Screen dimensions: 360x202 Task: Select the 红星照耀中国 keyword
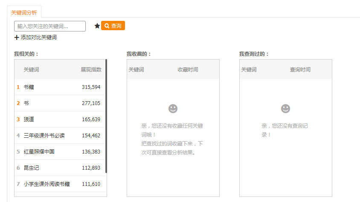tap(39, 152)
